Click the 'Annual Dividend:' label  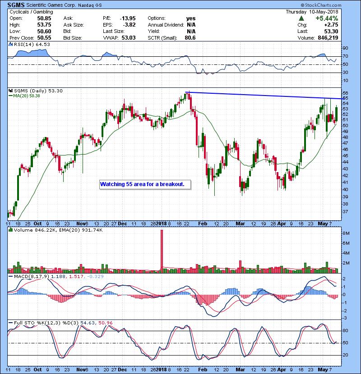[166, 25]
